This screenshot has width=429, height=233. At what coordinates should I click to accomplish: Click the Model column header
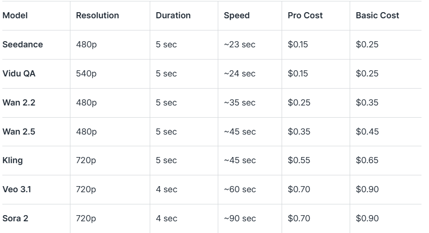tap(15, 15)
